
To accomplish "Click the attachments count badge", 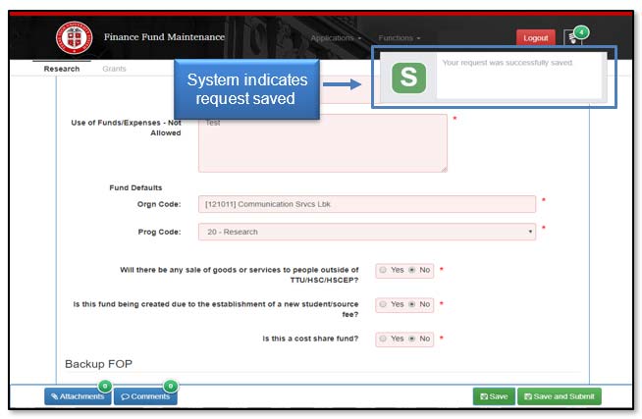I will [105, 386].
